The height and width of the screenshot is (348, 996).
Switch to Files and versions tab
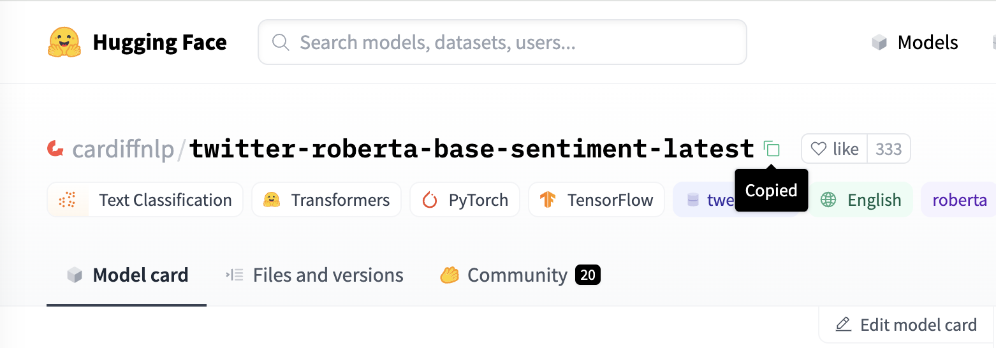(314, 275)
